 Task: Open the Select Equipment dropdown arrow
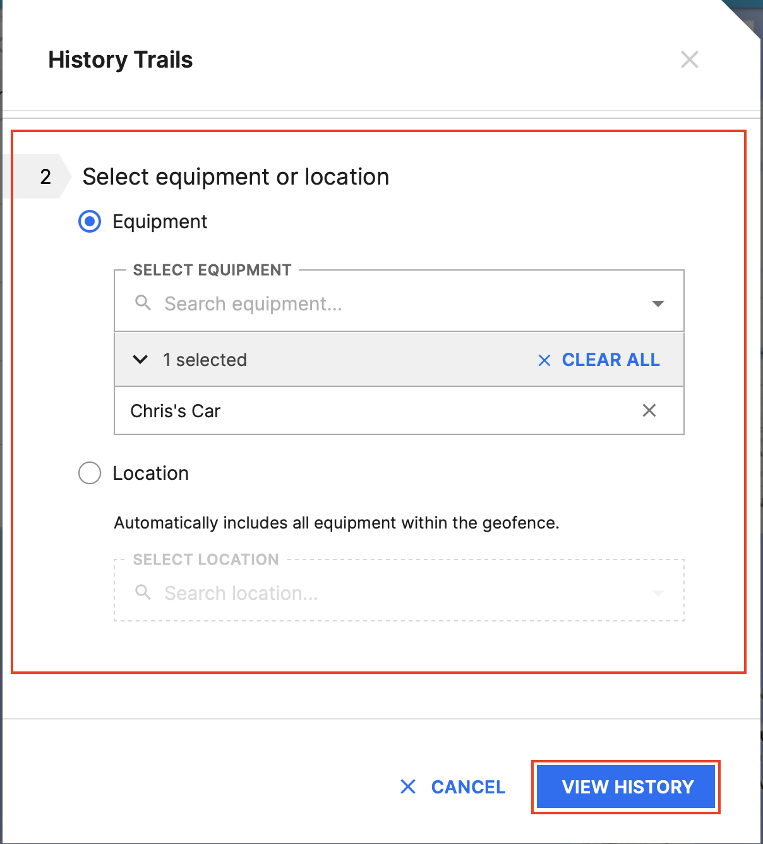click(x=658, y=304)
